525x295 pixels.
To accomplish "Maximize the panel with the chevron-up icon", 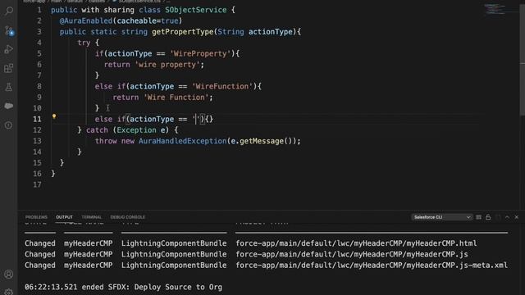I will 507,217.
